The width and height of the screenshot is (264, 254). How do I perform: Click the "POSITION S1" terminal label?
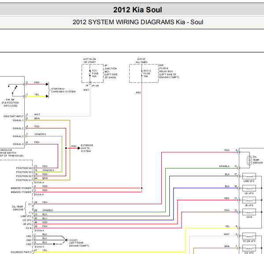(24, 180)
